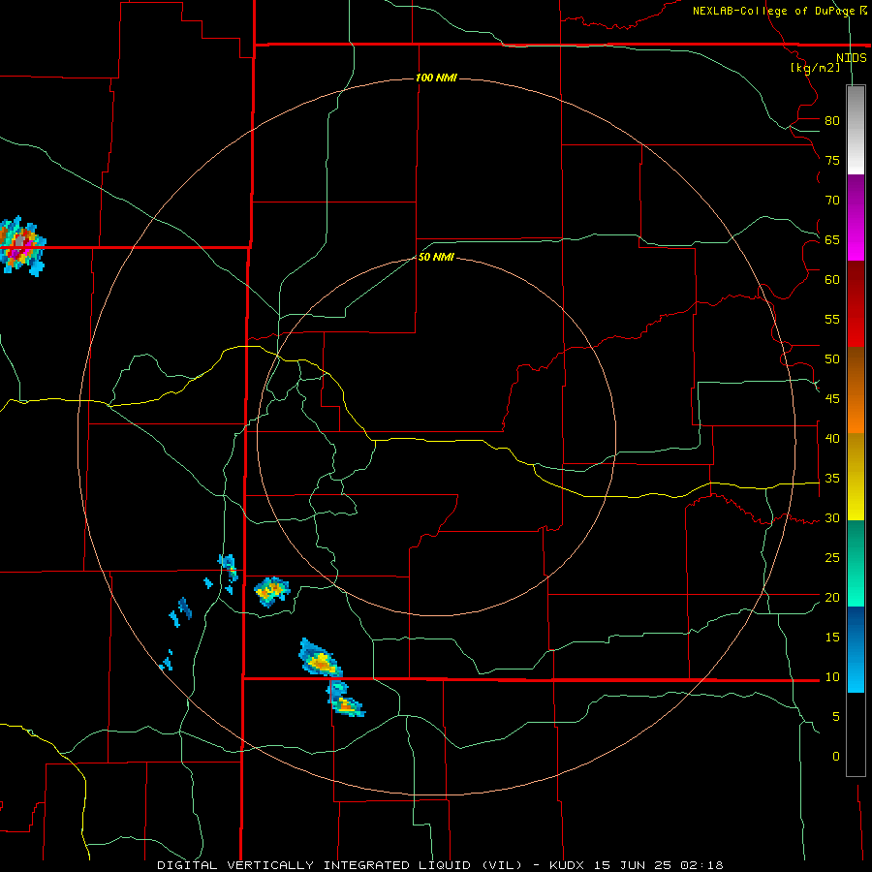Click "DIGITAL VERTICALLY INTEGRATED LIQUID (VIL)" in the caption

pos(340,865)
